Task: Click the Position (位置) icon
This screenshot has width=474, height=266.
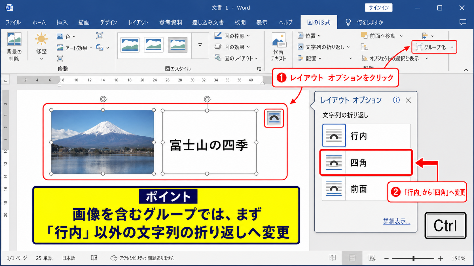Action: 301,36
